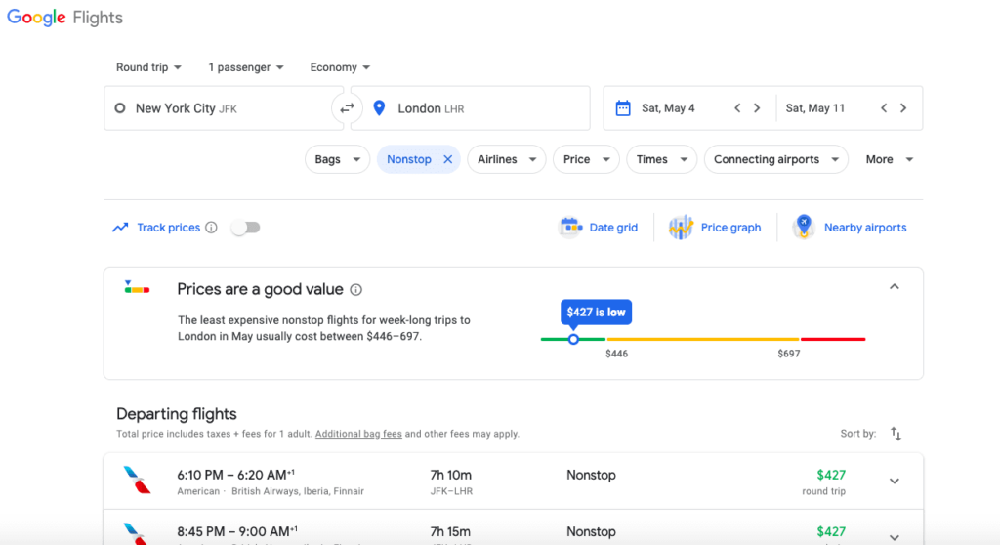The width and height of the screenshot is (1000, 545).
Task: Open the Connecting airports filter
Action: (775, 159)
